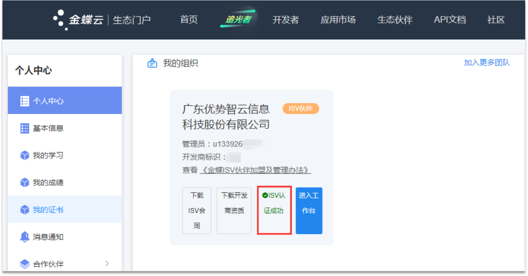Select 我的成绩 in the sidebar
528x276 pixels.
click(65, 182)
